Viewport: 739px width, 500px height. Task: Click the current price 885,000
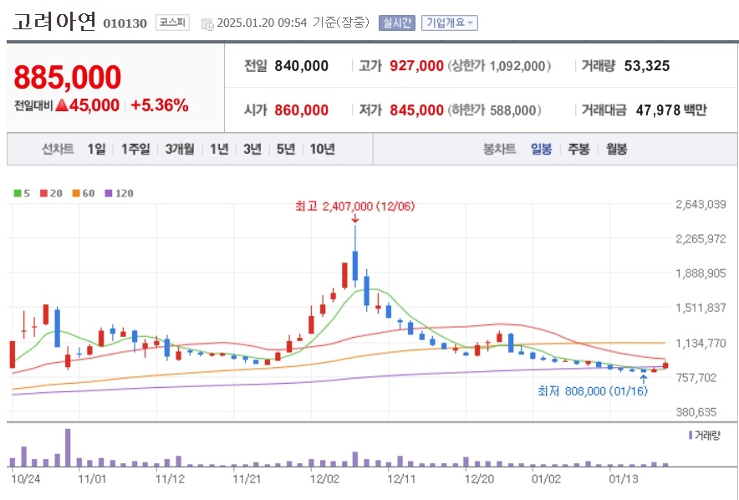pyautogui.click(x=68, y=77)
